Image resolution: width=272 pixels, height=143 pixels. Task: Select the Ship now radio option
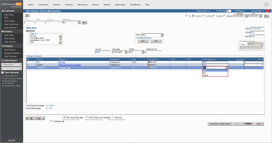click(x=113, y=117)
